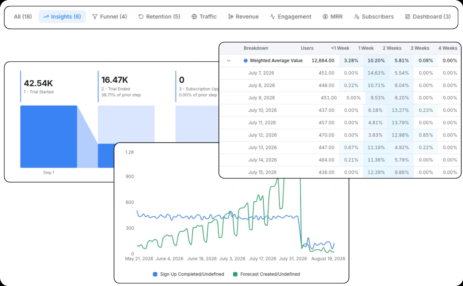Select the Weighted Average Value row label
Screen dimensions: 463x286
pos(276,61)
